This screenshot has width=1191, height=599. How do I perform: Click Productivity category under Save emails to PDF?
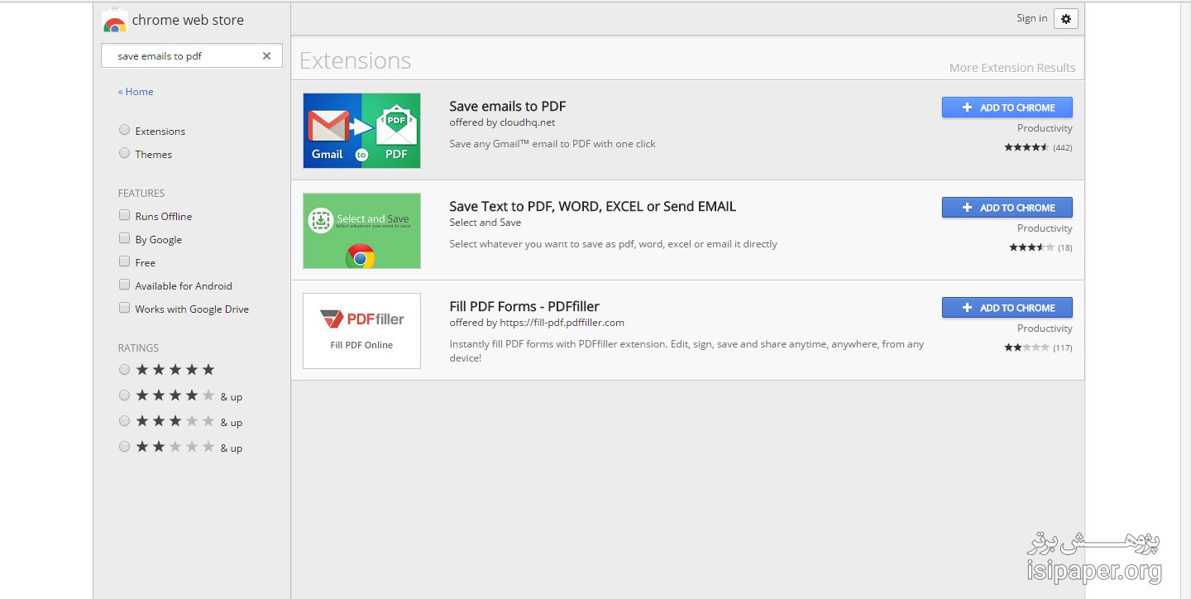tap(1045, 128)
